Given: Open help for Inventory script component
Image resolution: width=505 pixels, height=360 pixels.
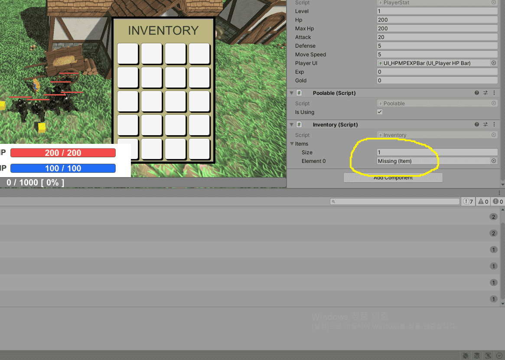Looking at the screenshot, I should pos(477,124).
